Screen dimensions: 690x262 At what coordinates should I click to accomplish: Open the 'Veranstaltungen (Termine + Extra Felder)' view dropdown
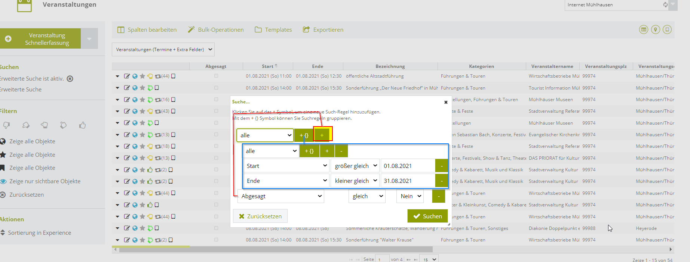click(x=163, y=50)
